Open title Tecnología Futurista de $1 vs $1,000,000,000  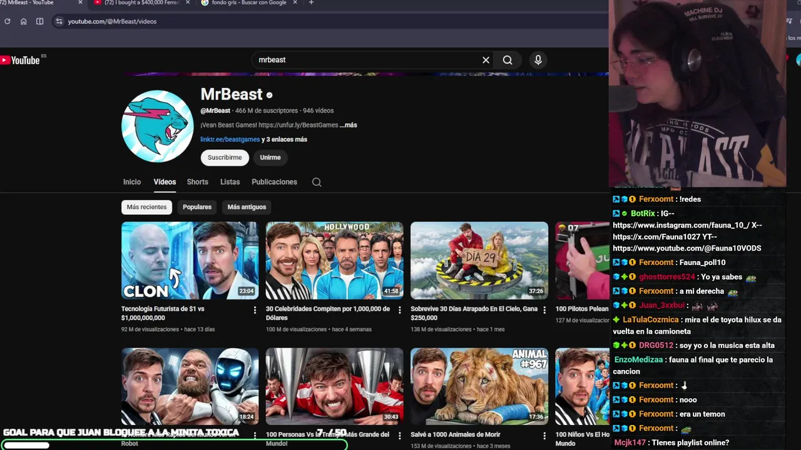tap(163, 313)
